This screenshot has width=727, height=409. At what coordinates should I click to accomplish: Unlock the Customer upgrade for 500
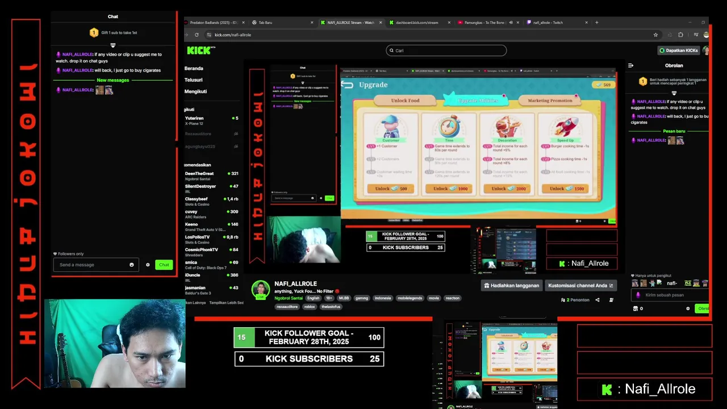391,189
